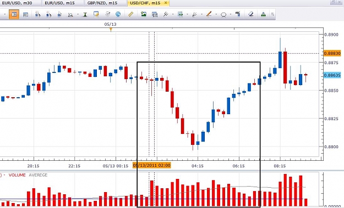Click the 22:15 time axis label
Image resolution: width=344 pixels, height=208 pixels.
(74, 166)
